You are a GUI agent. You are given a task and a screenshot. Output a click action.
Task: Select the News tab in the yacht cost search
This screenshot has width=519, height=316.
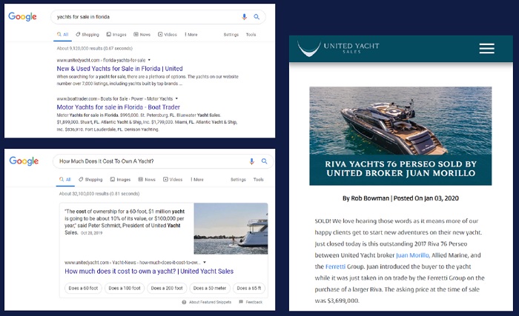tap(147, 180)
